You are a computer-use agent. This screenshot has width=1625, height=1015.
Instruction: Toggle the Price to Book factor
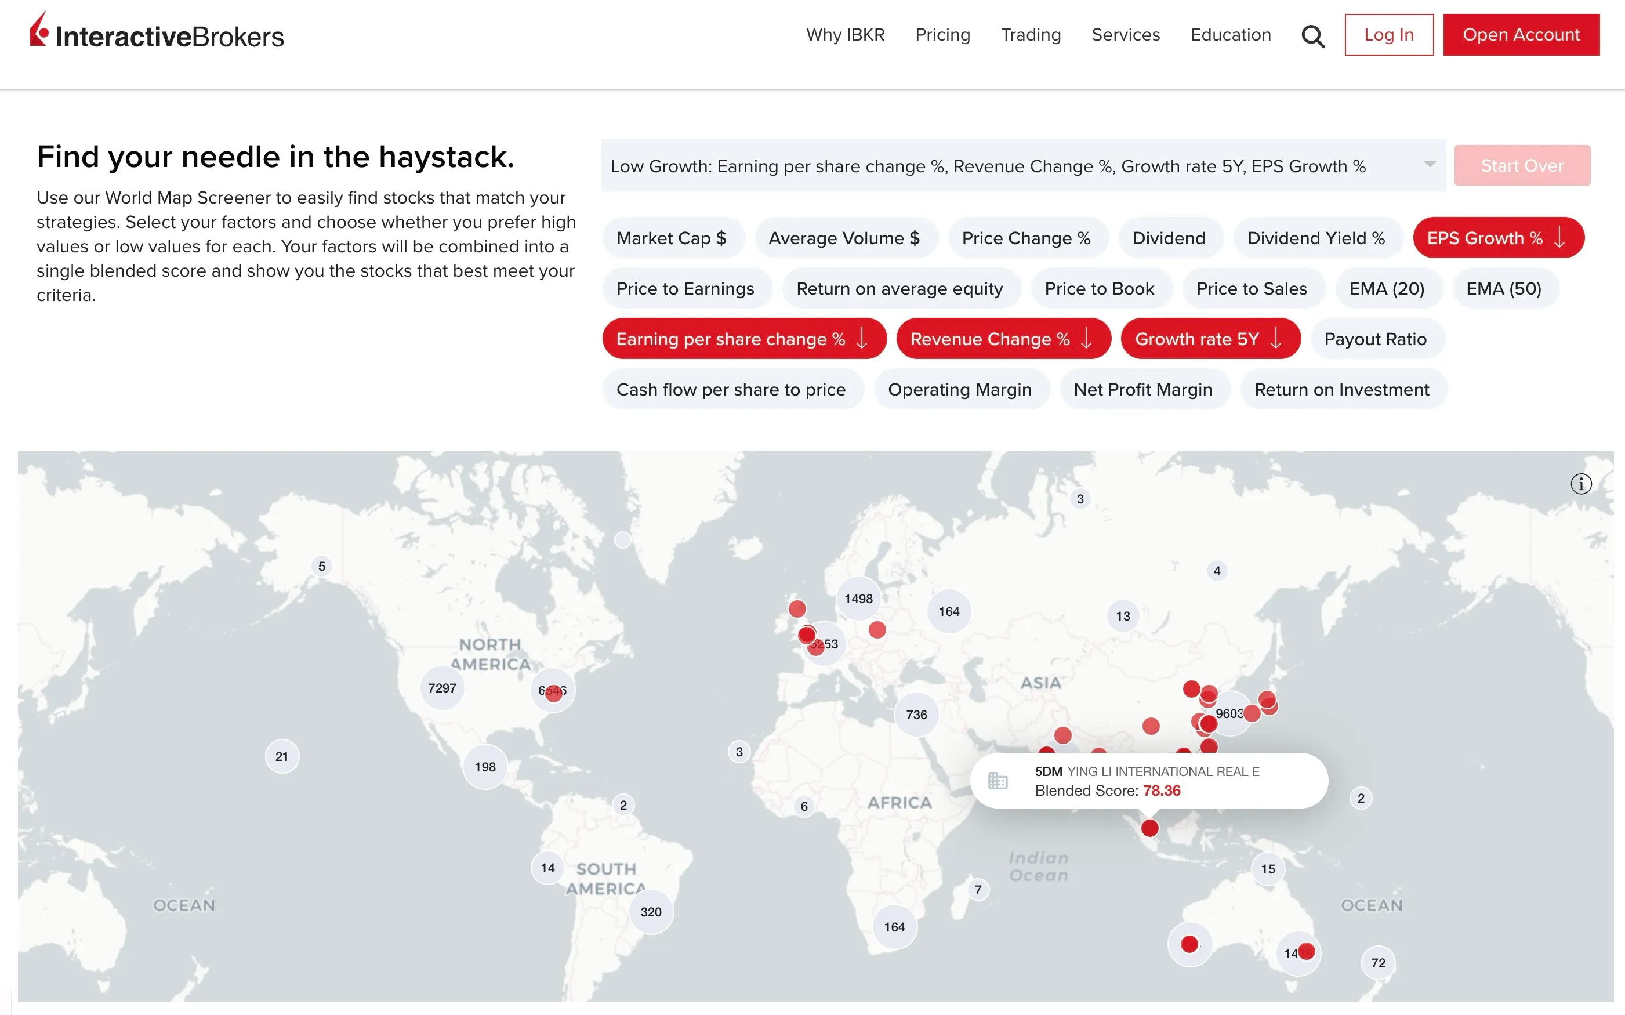coord(1101,288)
